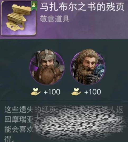This screenshot has width=128, height=142.
Task: Click the blurred smudge over description
Action: [79, 123]
